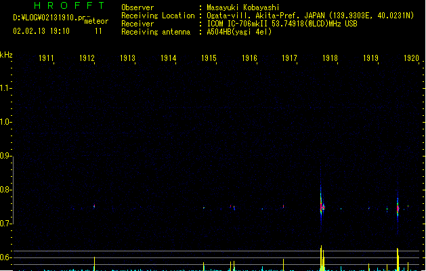Click the 1919 time axis label
This screenshot has width=426, height=271.
(x=371, y=58)
